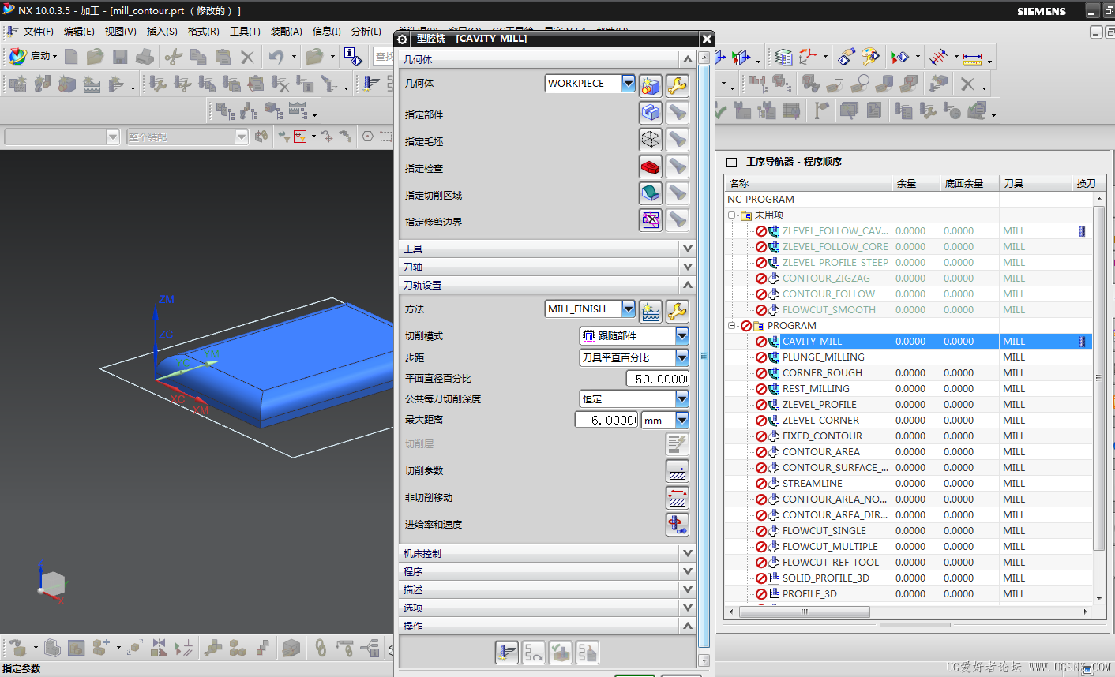Open the 步距 刀具平直百分比 dropdown
Screen dimensions: 1115x677
[682, 357]
